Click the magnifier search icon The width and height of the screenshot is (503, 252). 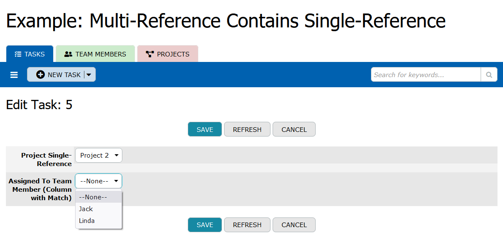pos(489,75)
